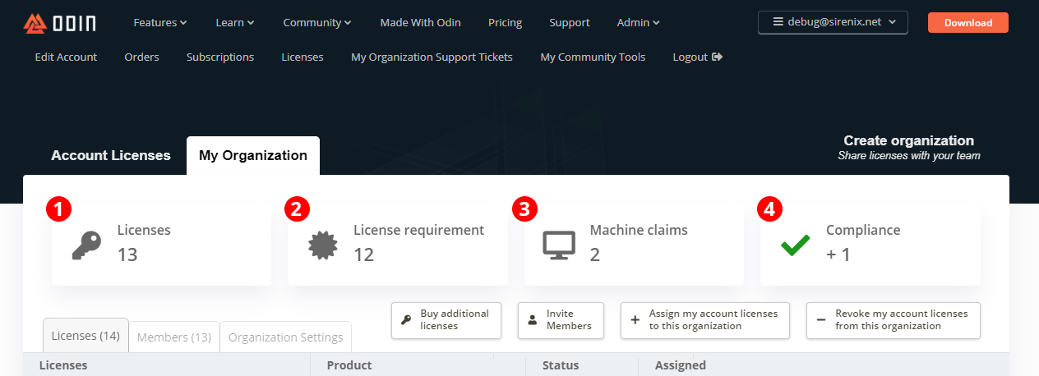The image size is (1039, 376).
Task: Select the My Organization tab
Action: pyautogui.click(x=253, y=155)
